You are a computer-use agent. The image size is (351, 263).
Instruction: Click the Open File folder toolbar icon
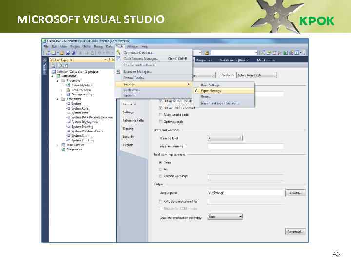pos(62,53)
